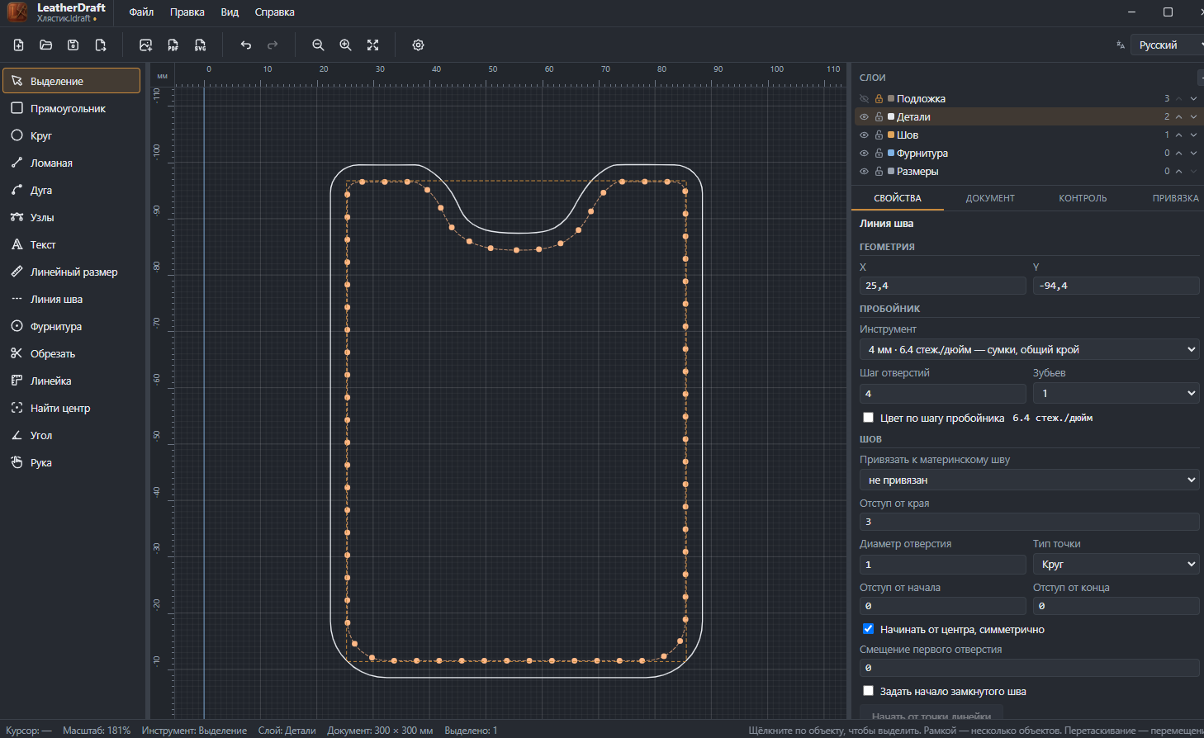This screenshot has width=1204, height=738.
Task: Choose the Линия шва stitch line tool
Action: (72, 299)
